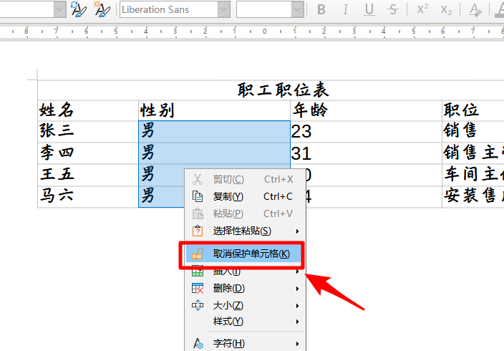
Task: Click the clipboard icon beside 粘贴
Action: coord(198,213)
